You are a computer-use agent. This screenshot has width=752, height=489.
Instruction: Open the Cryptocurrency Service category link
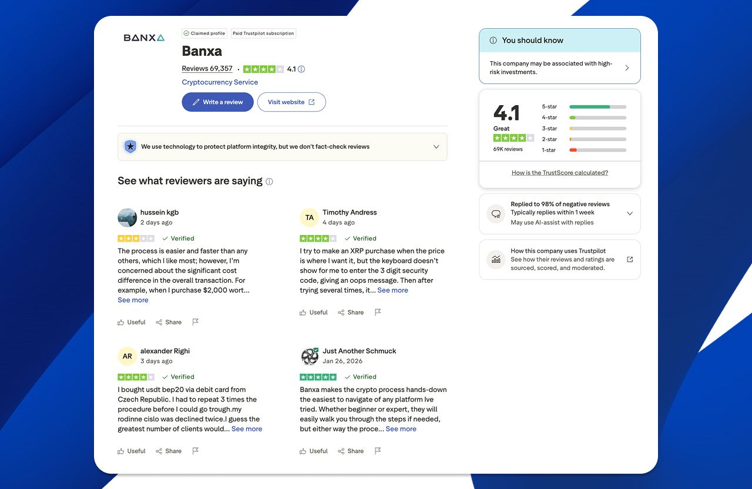(x=220, y=82)
